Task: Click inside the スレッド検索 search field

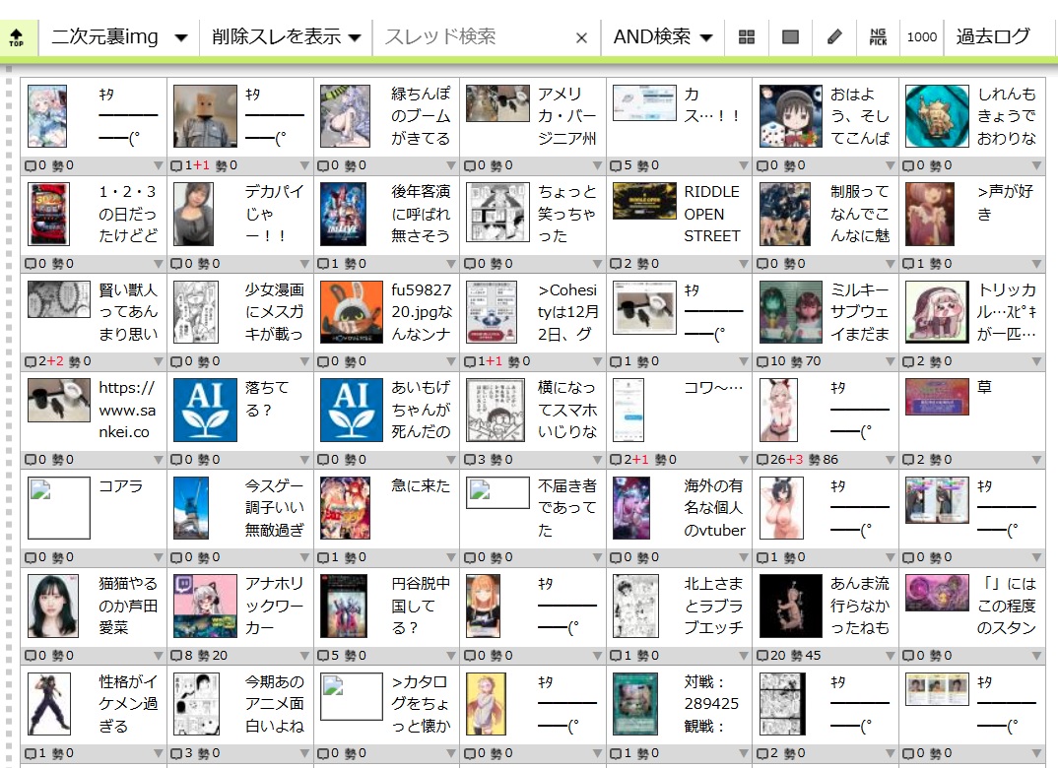Action: 473,37
